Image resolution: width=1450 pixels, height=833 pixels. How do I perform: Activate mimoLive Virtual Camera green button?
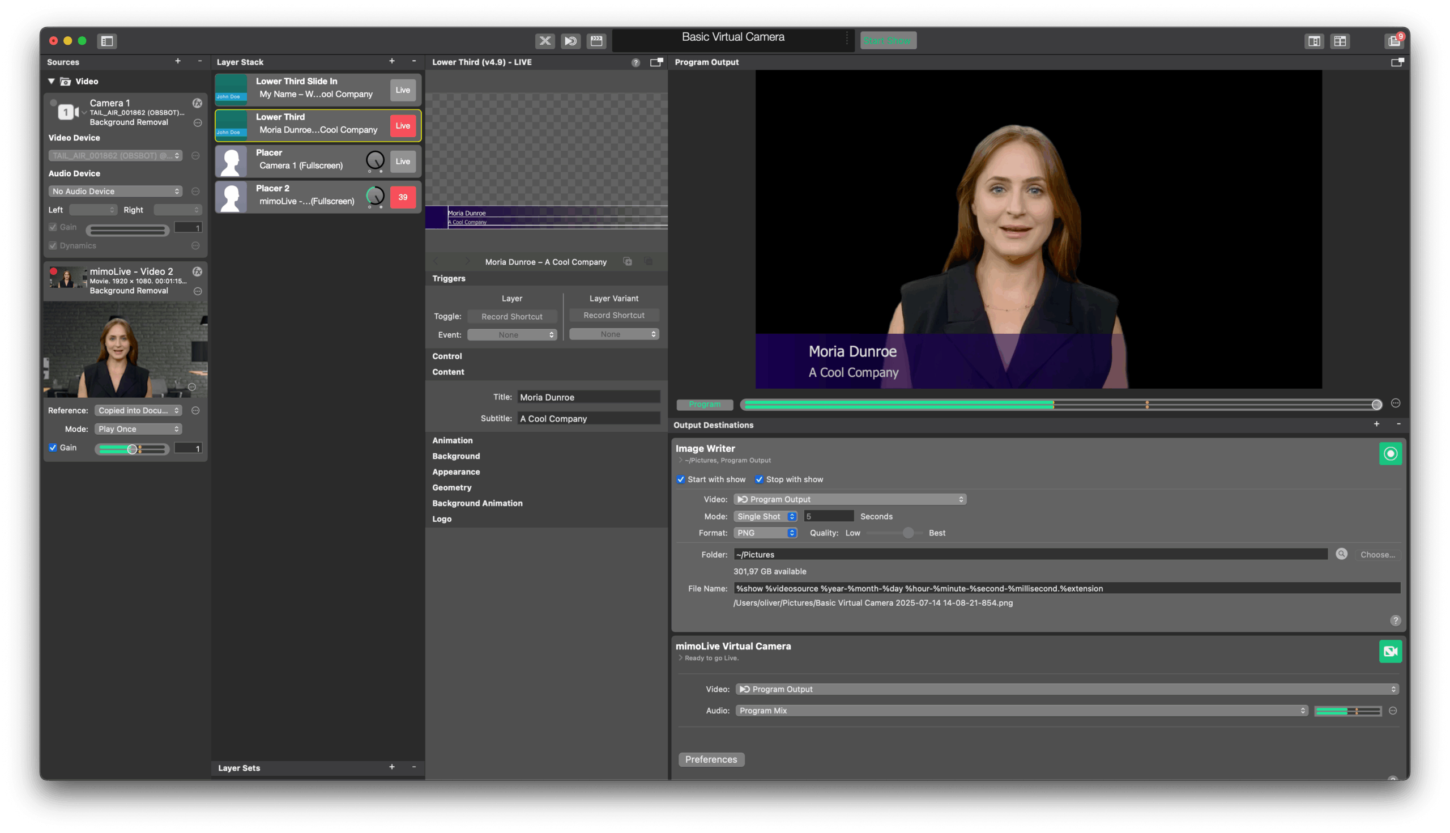(1390, 651)
